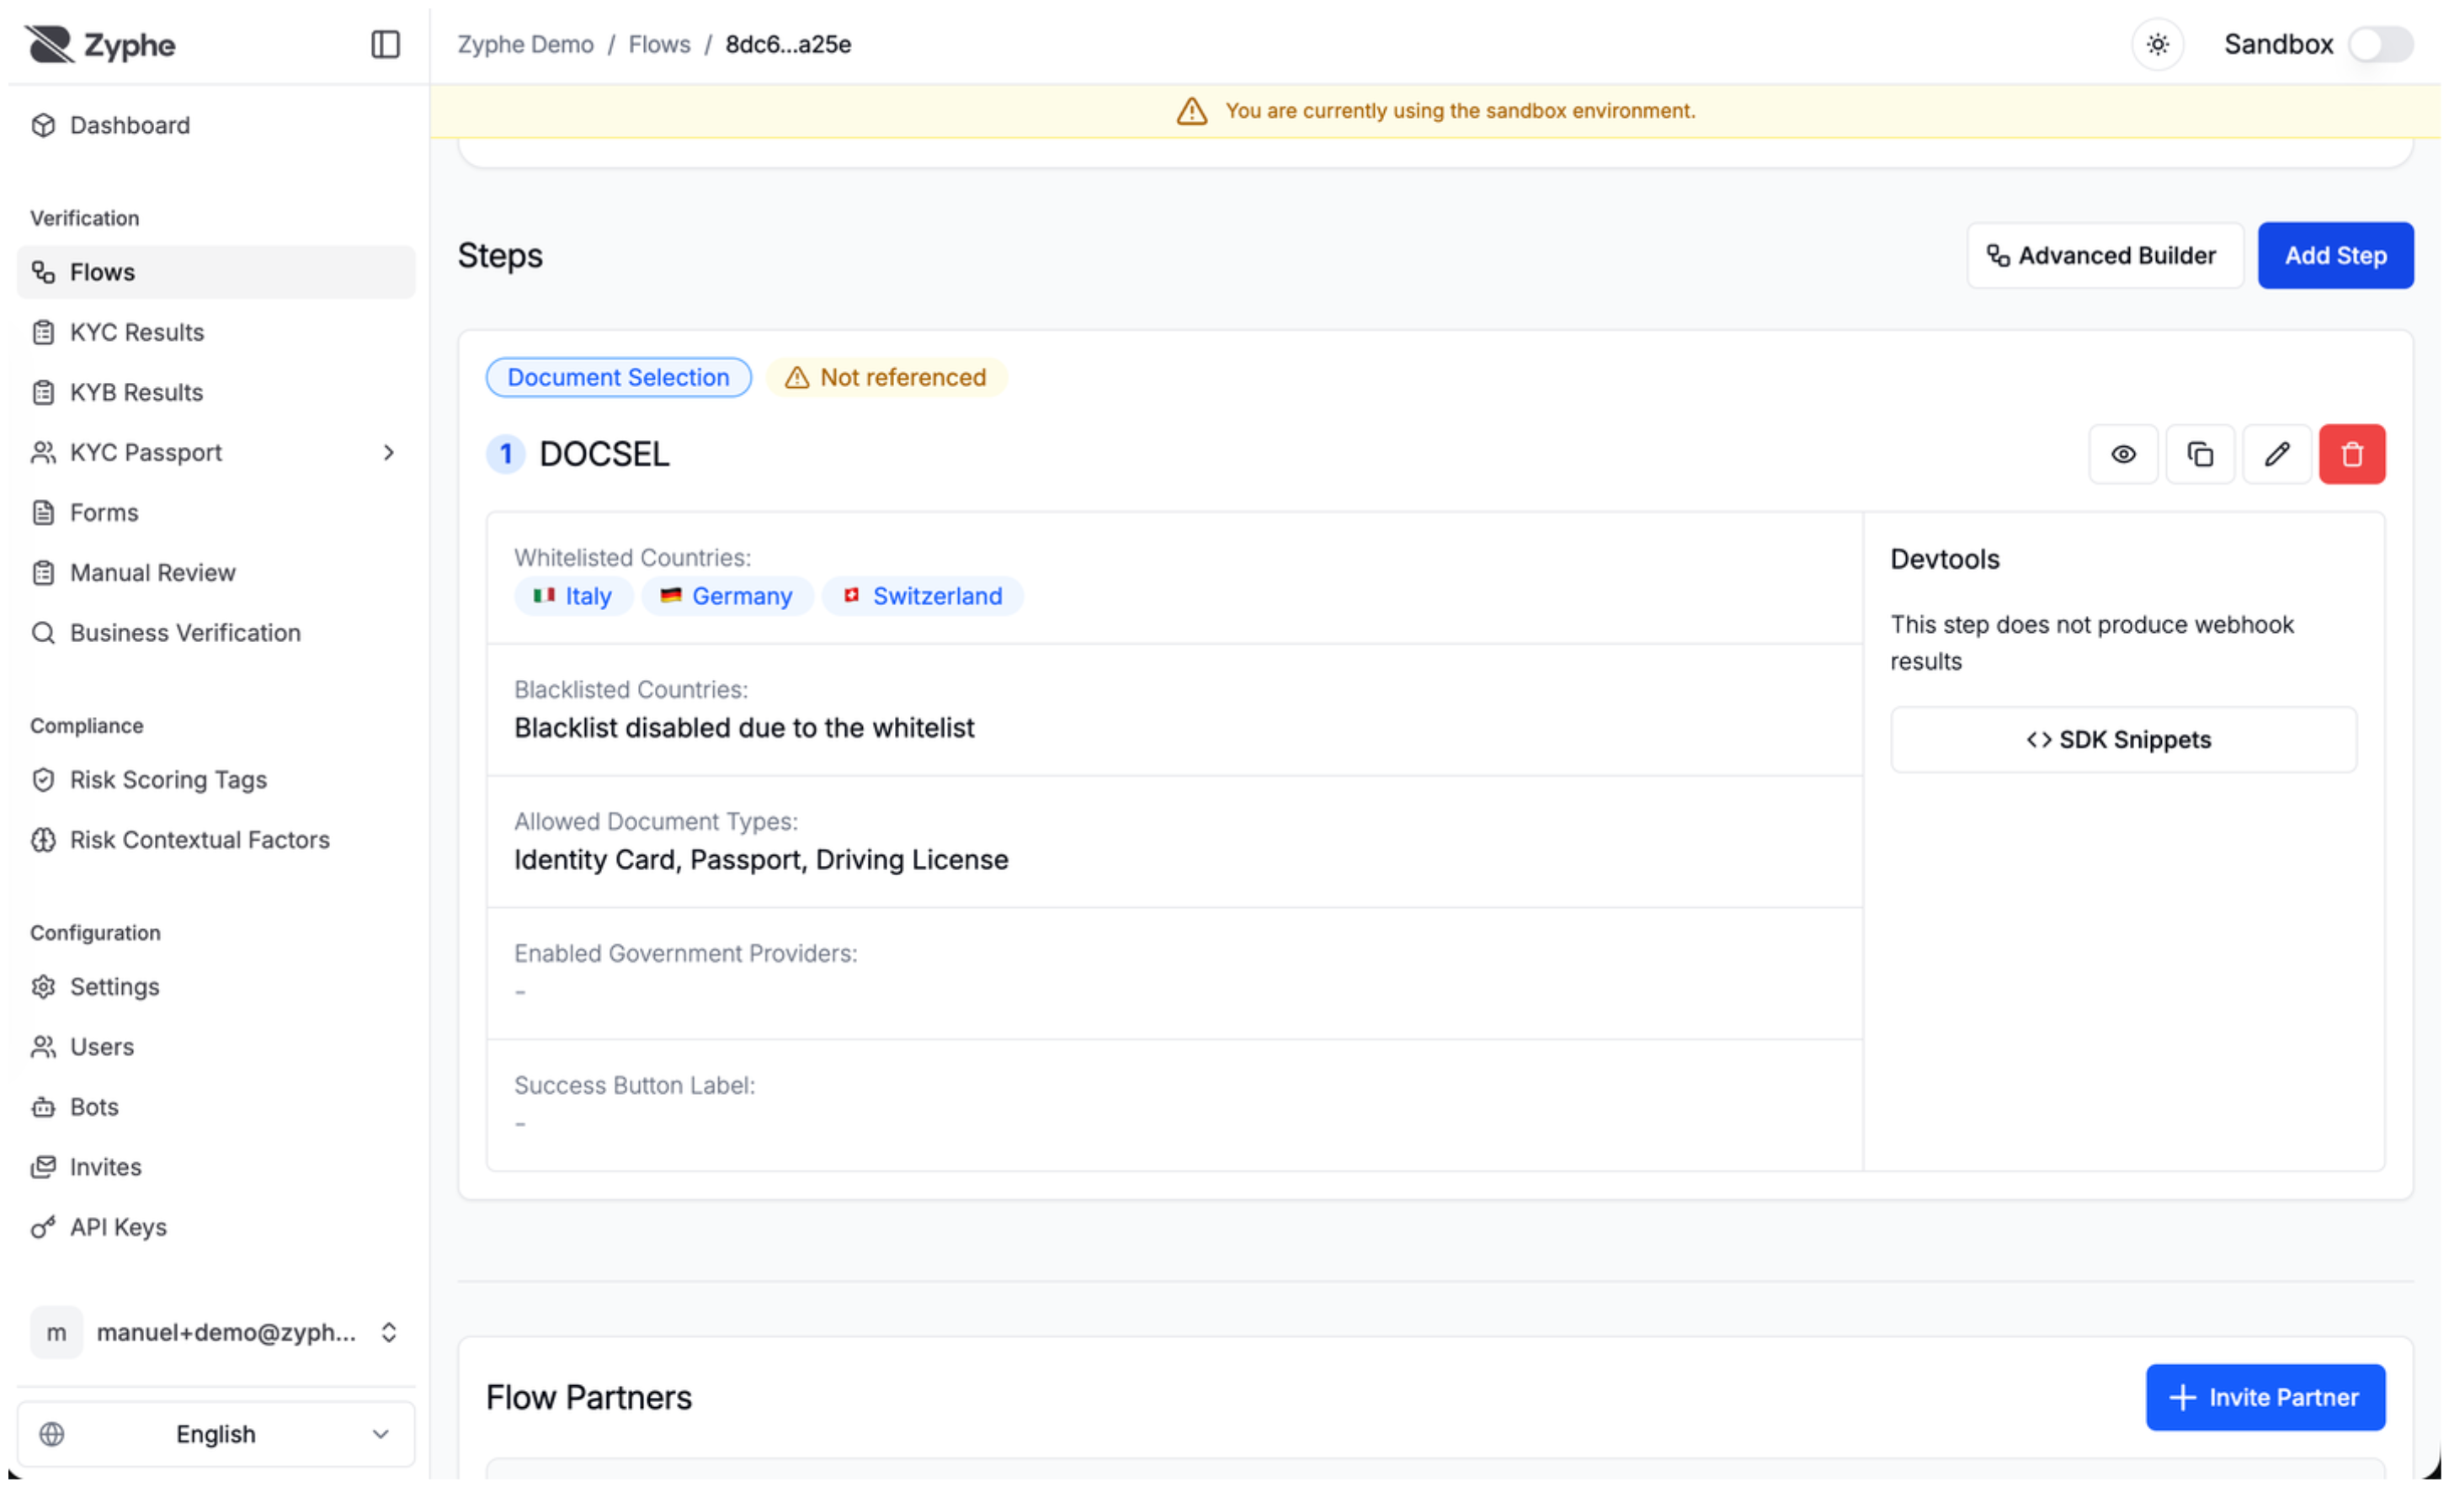Click the Dashboard cube icon
This screenshot has width=2449, height=1487.
coord(44,125)
